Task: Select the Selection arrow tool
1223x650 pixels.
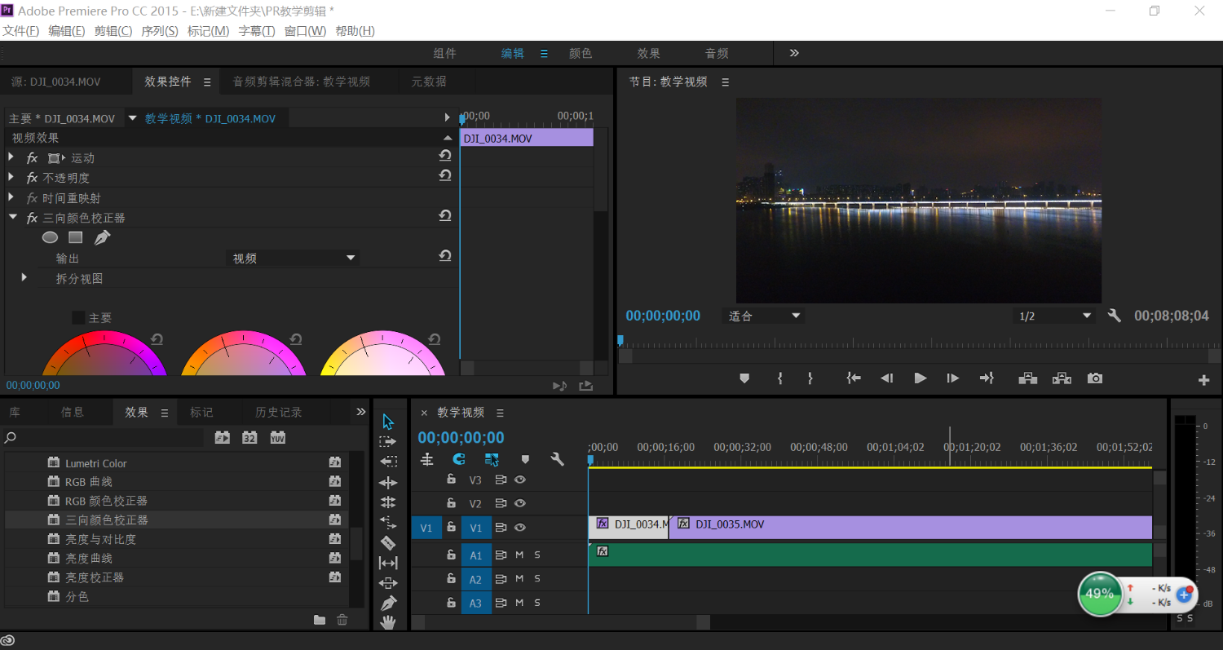Action: 388,422
